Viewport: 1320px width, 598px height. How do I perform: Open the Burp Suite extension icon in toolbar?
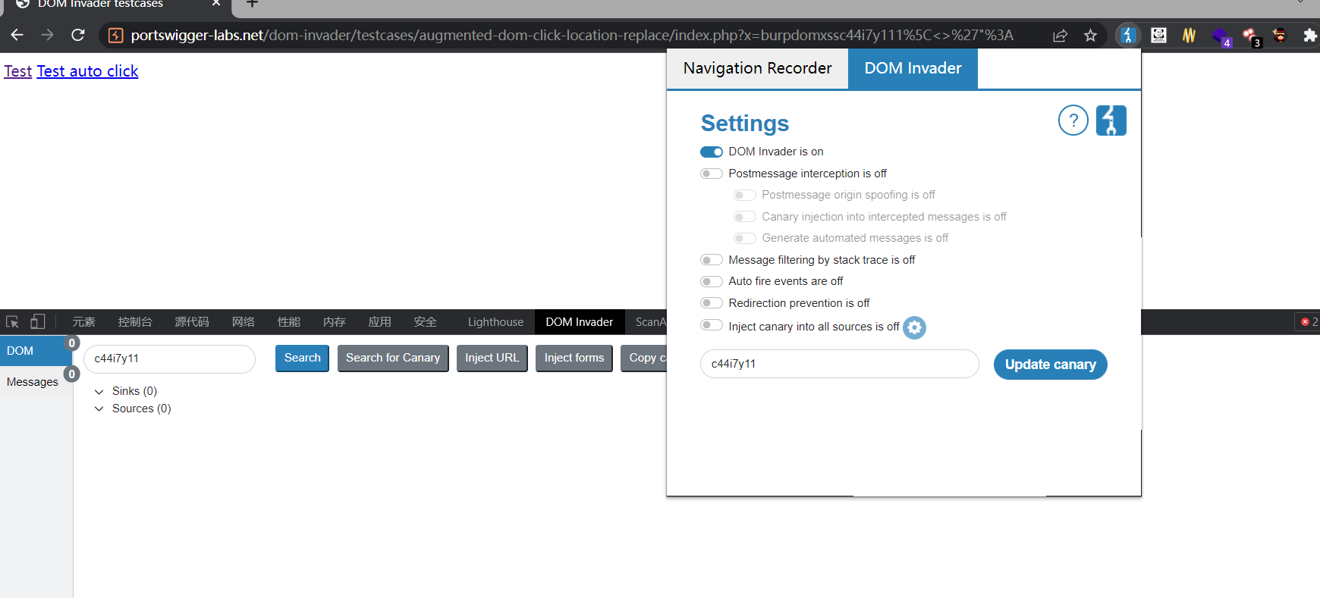[1128, 35]
